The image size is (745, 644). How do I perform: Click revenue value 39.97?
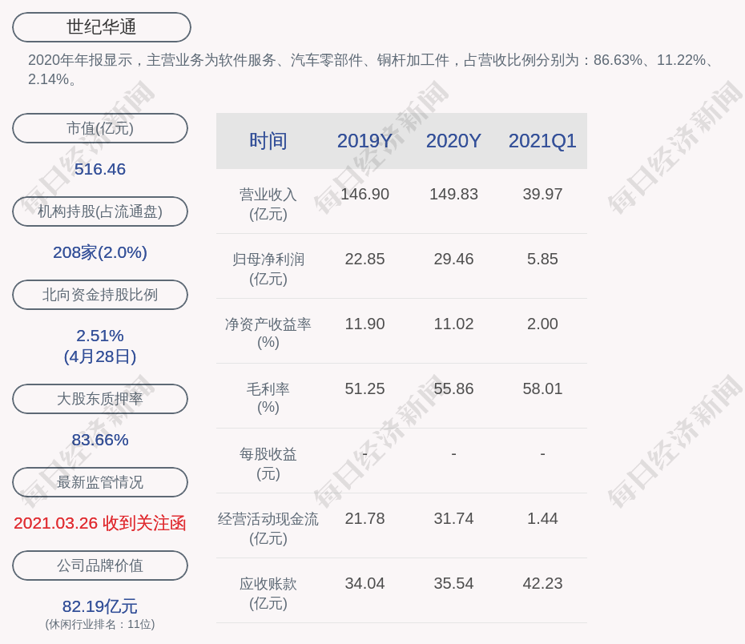click(x=542, y=194)
